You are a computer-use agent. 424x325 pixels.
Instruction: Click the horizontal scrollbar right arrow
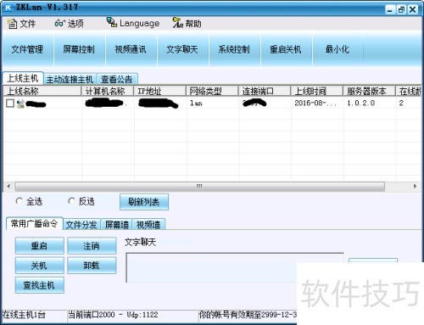[415, 186]
